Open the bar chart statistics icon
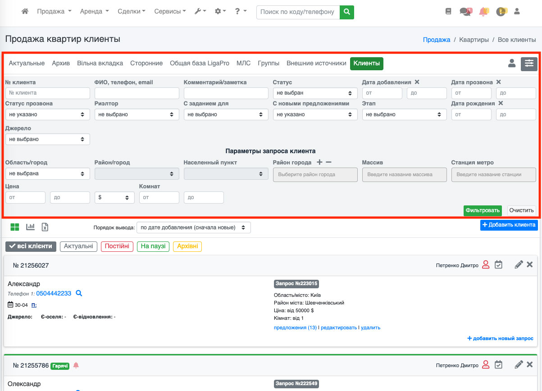 30,227
